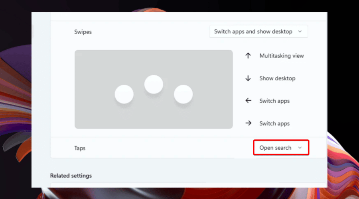Click the 'Related settings' heading
The image size is (359, 199).
pyautogui.click(x=71, y=176)
